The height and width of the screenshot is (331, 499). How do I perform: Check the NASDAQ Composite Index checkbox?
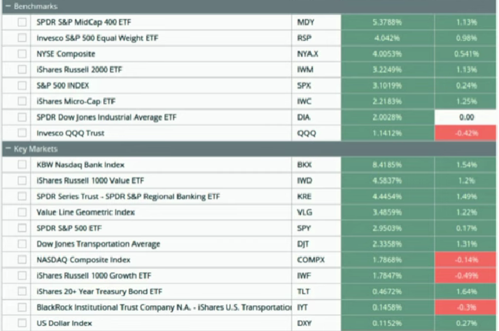tap(23, 260)
